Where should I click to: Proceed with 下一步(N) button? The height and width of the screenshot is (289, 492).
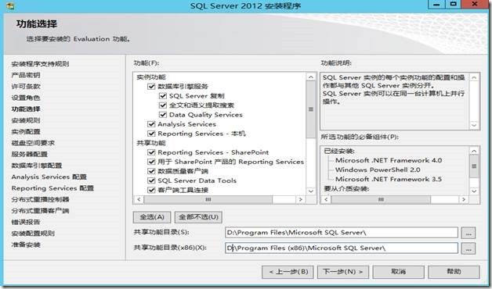(x=343, y=272)
